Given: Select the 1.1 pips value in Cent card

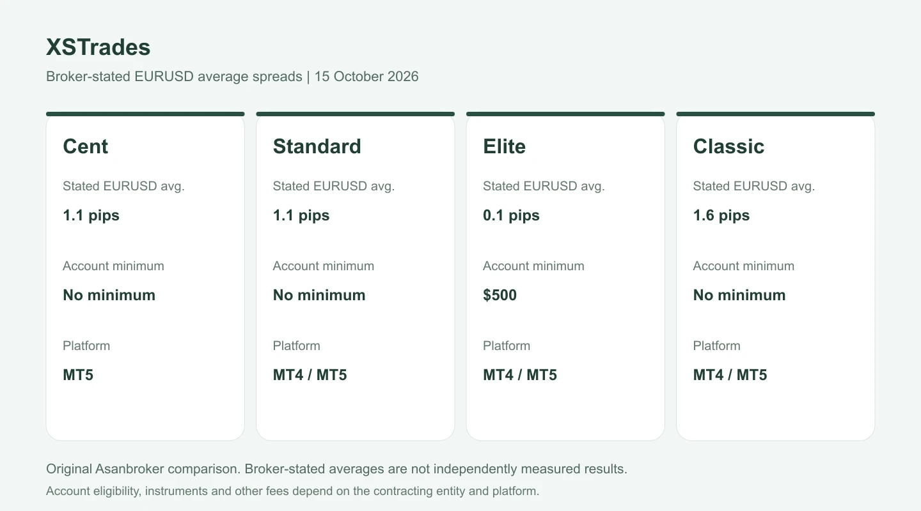Looking at the screenshot, I should (x=91, y=215).
